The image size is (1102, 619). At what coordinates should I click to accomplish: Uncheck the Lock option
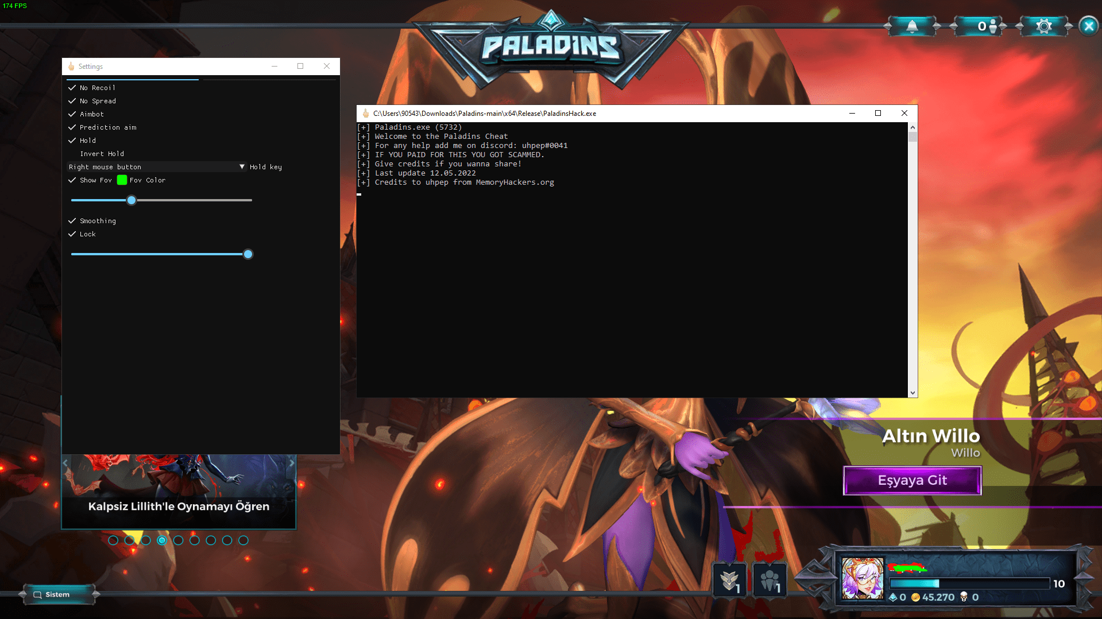[72, 234]
